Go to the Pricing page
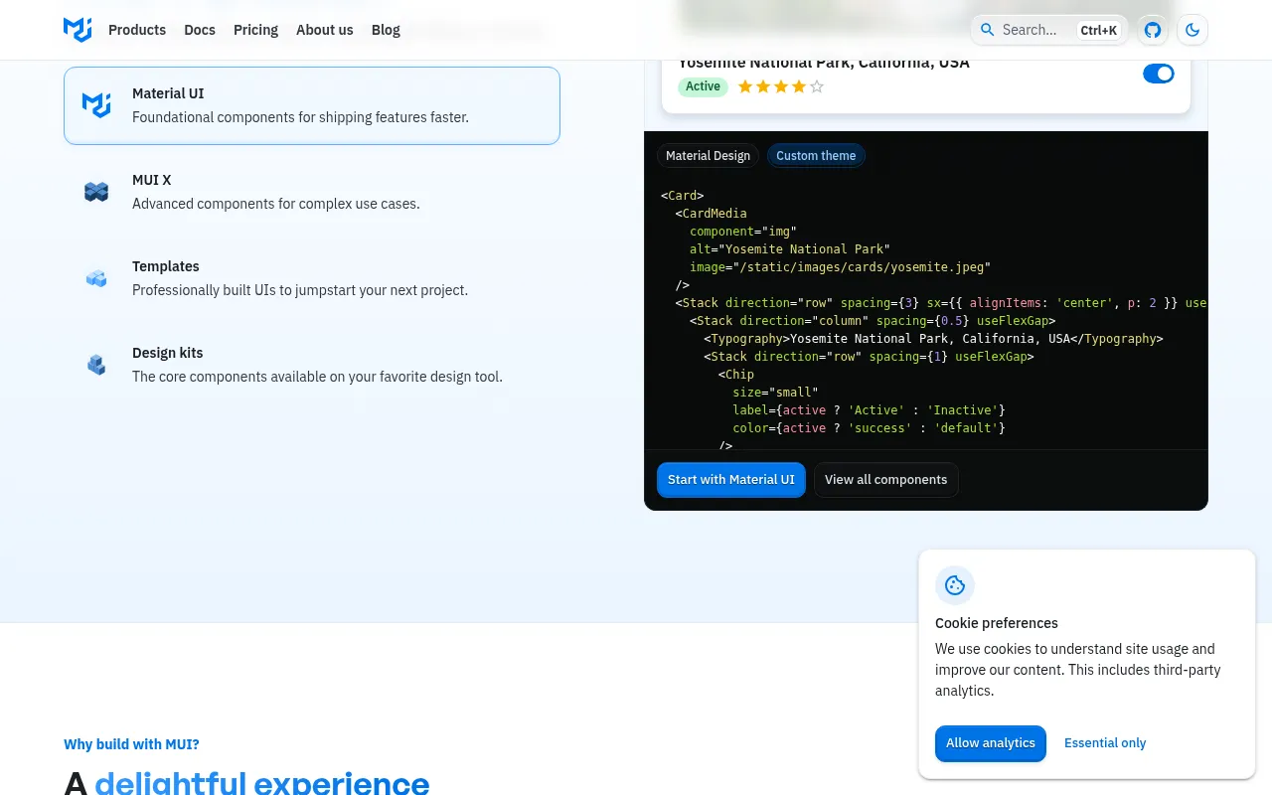Image resolution: width=1272 pixels, height=795 pixels. pos(255,30)
